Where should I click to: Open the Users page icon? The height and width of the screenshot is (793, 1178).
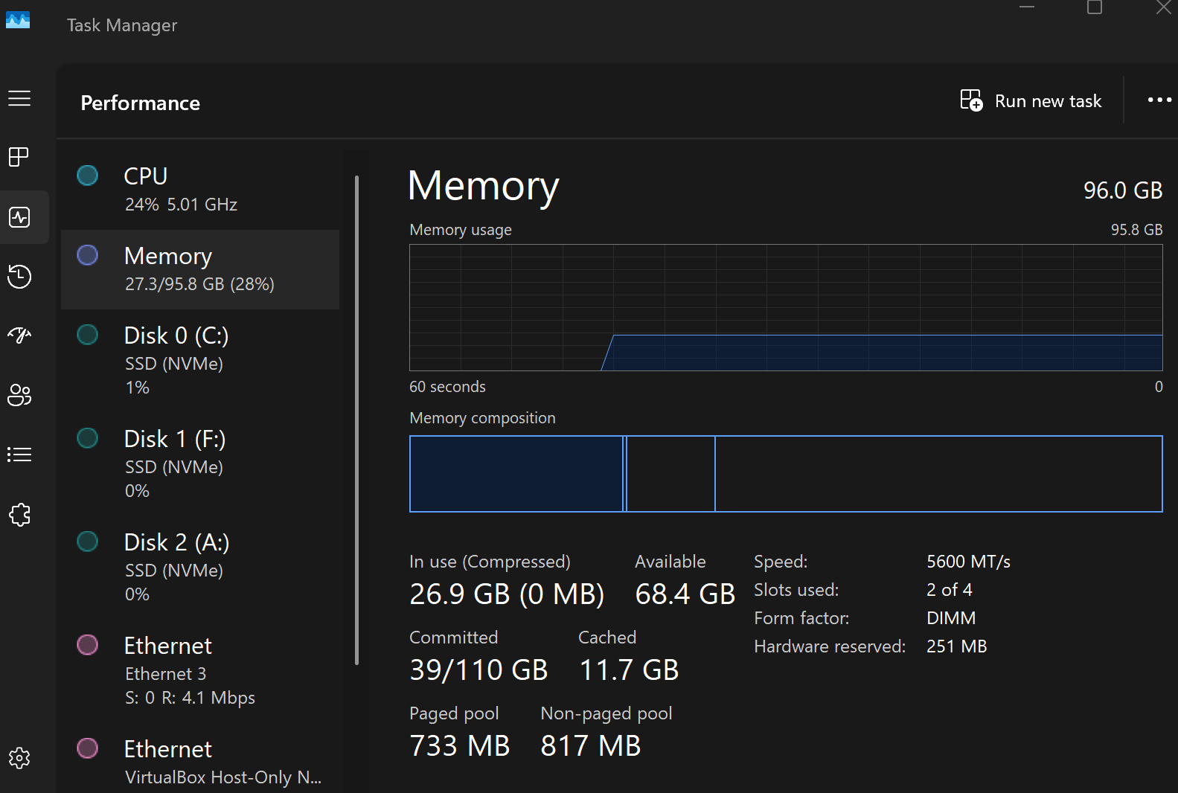[19, 395]
